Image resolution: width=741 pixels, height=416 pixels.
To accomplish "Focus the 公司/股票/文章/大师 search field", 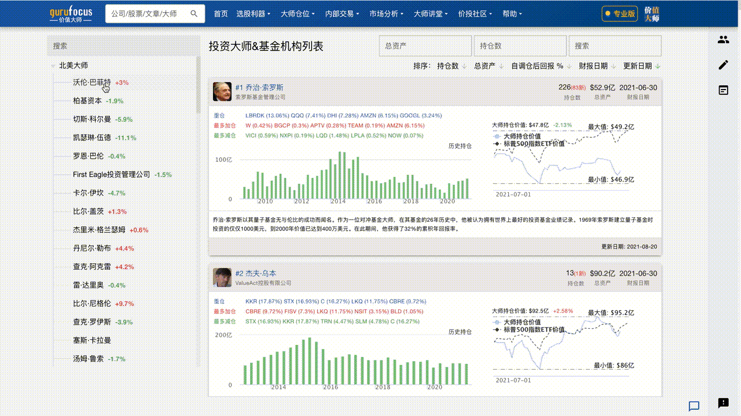I will [149, 14].
